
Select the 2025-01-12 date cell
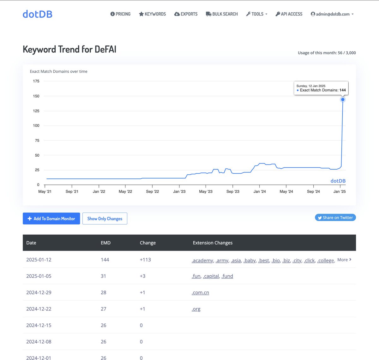[x=39, y=260]
